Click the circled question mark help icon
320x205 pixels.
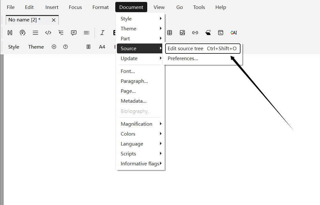(x=65, y=47)
